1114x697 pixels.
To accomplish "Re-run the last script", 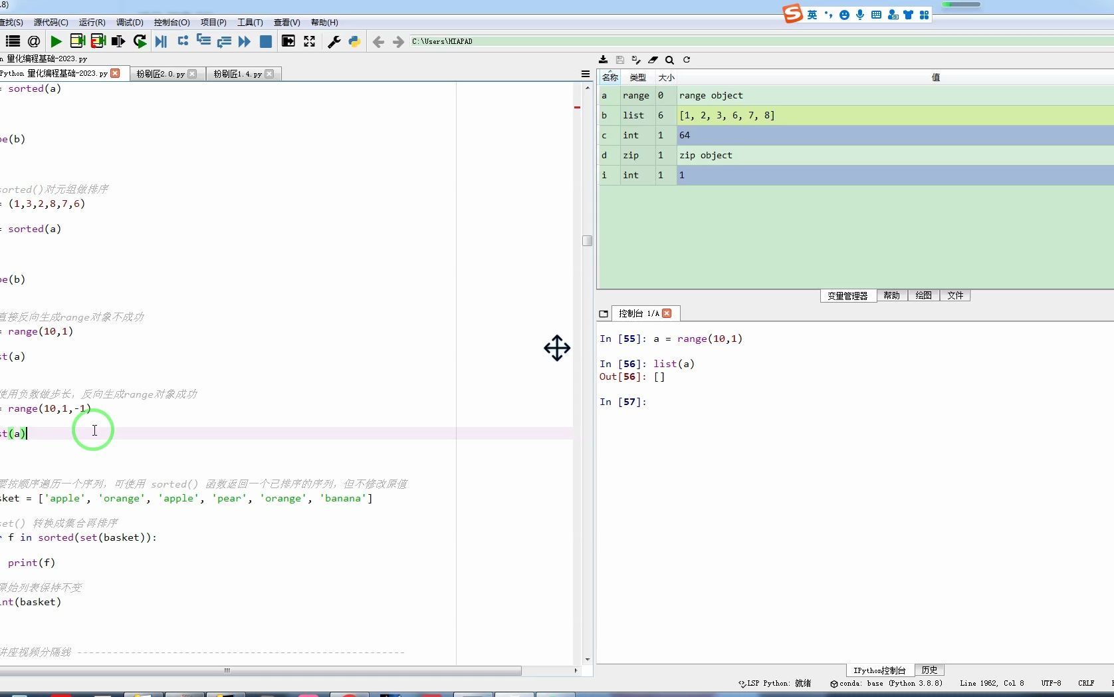I will coord(140,41).
